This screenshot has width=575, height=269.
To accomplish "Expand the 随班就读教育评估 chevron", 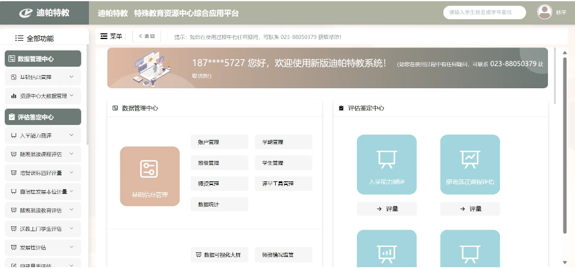I will [x=71, y=210].
